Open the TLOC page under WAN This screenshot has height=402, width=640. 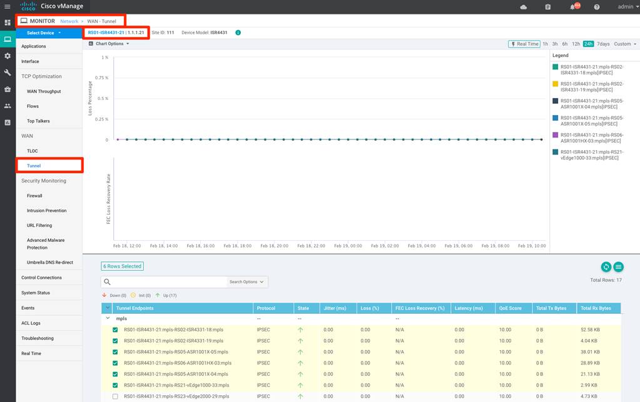click(x=33, y=151)
